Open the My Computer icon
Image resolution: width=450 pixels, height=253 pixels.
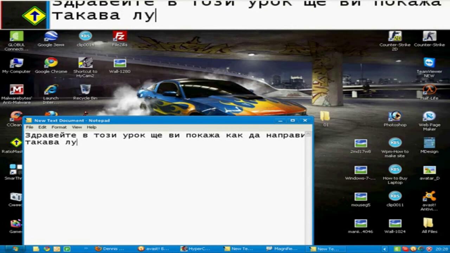coord(16,63)
